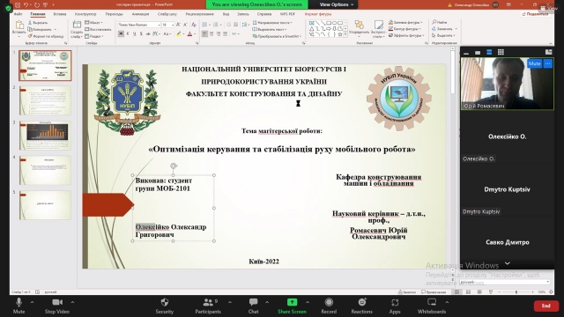
Task: Click Find (Найти) in the editing group
Action: coord(440,22)
